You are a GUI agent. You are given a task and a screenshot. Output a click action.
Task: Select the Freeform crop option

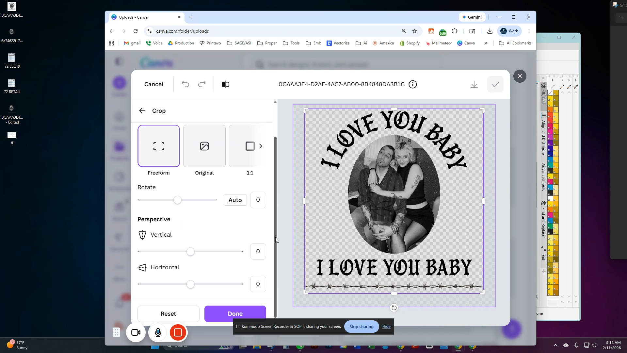[159, 146]
